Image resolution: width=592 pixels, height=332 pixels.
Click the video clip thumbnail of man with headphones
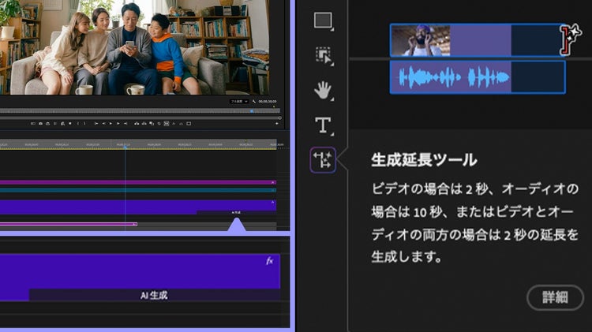coord(421,40)
